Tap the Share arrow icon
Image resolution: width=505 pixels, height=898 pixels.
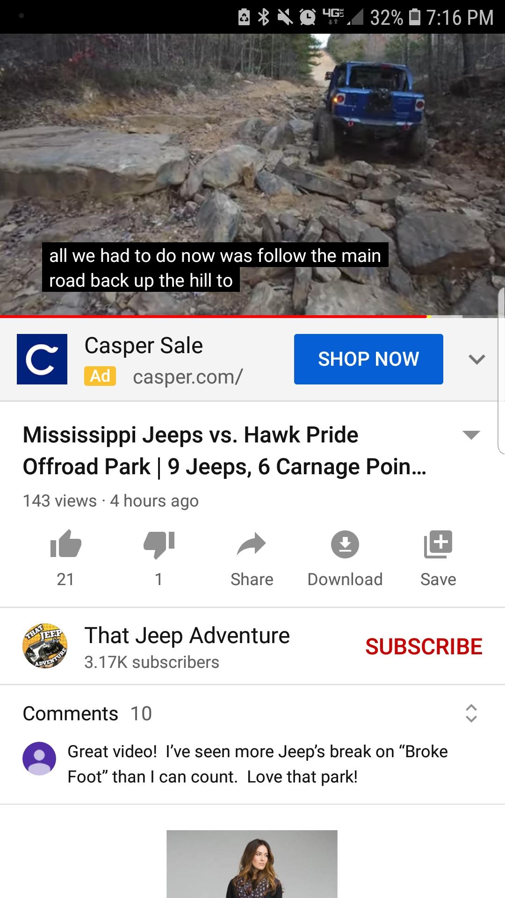[x=252, y=544]
